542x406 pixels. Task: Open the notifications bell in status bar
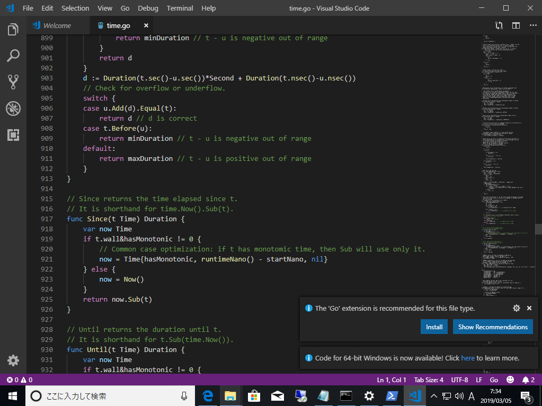(529, 380)
